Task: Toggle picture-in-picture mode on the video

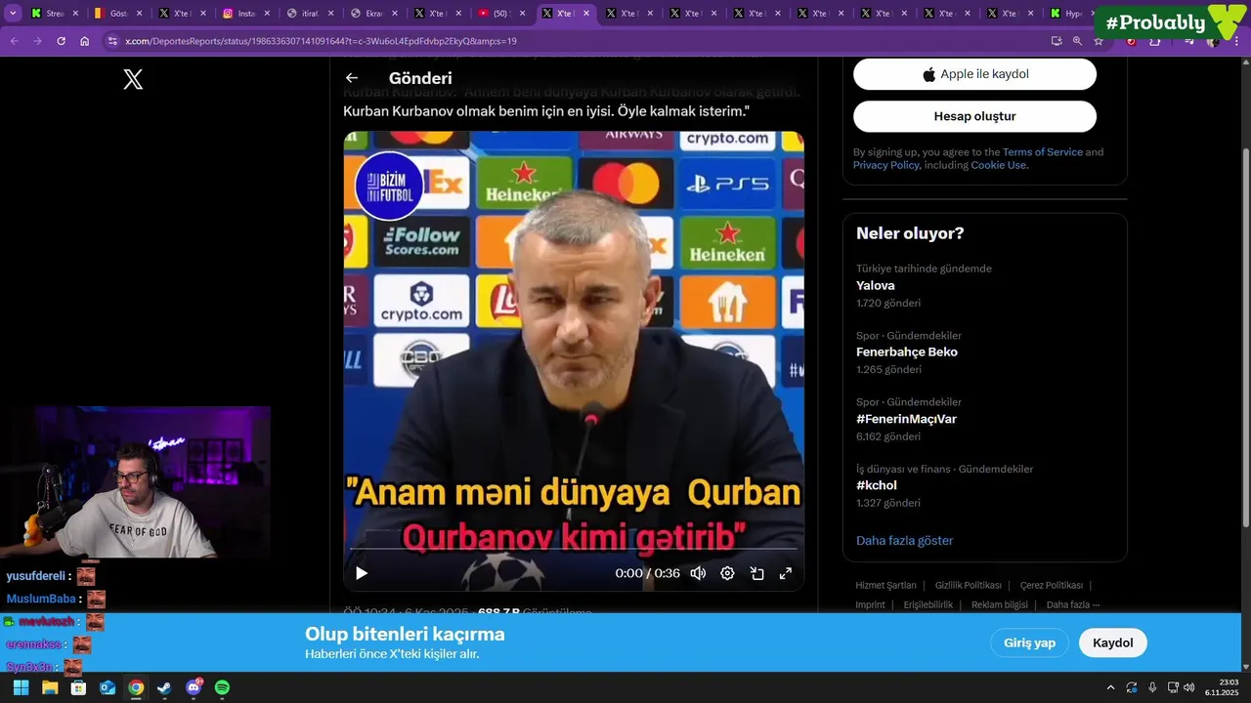Action: tap(756, 573)
